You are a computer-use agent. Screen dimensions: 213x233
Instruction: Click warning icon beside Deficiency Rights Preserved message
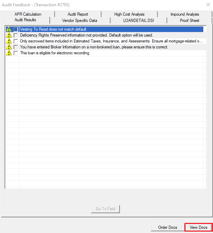pos(9,35)
